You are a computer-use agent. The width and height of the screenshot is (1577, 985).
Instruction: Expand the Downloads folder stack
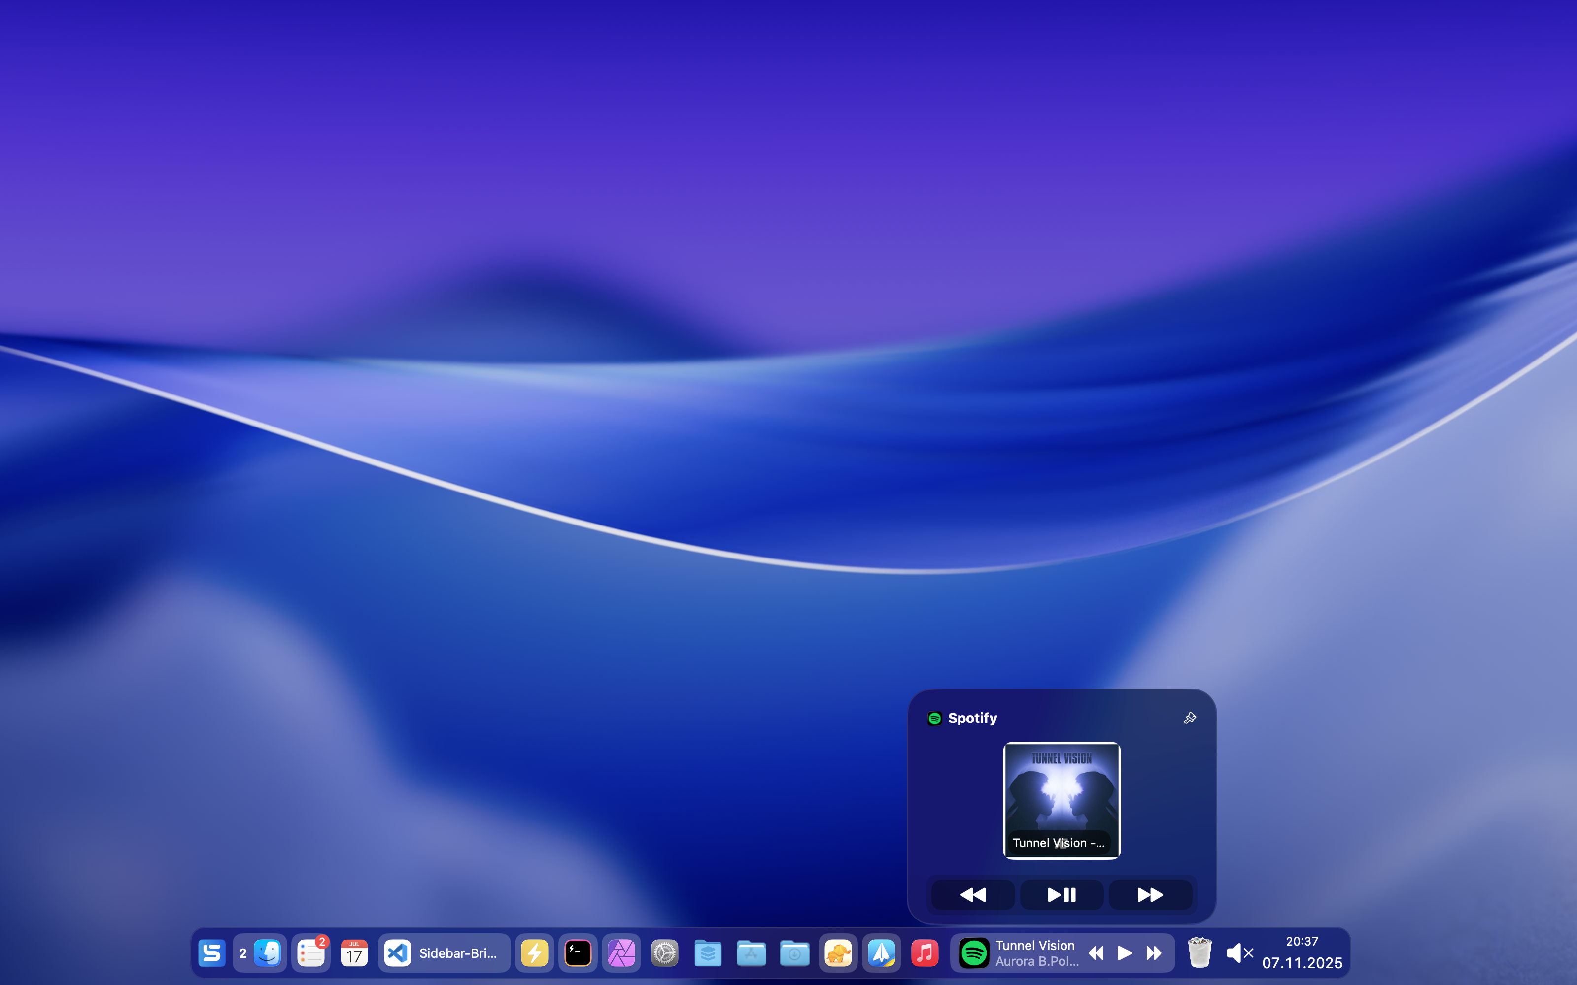[794, 954]
